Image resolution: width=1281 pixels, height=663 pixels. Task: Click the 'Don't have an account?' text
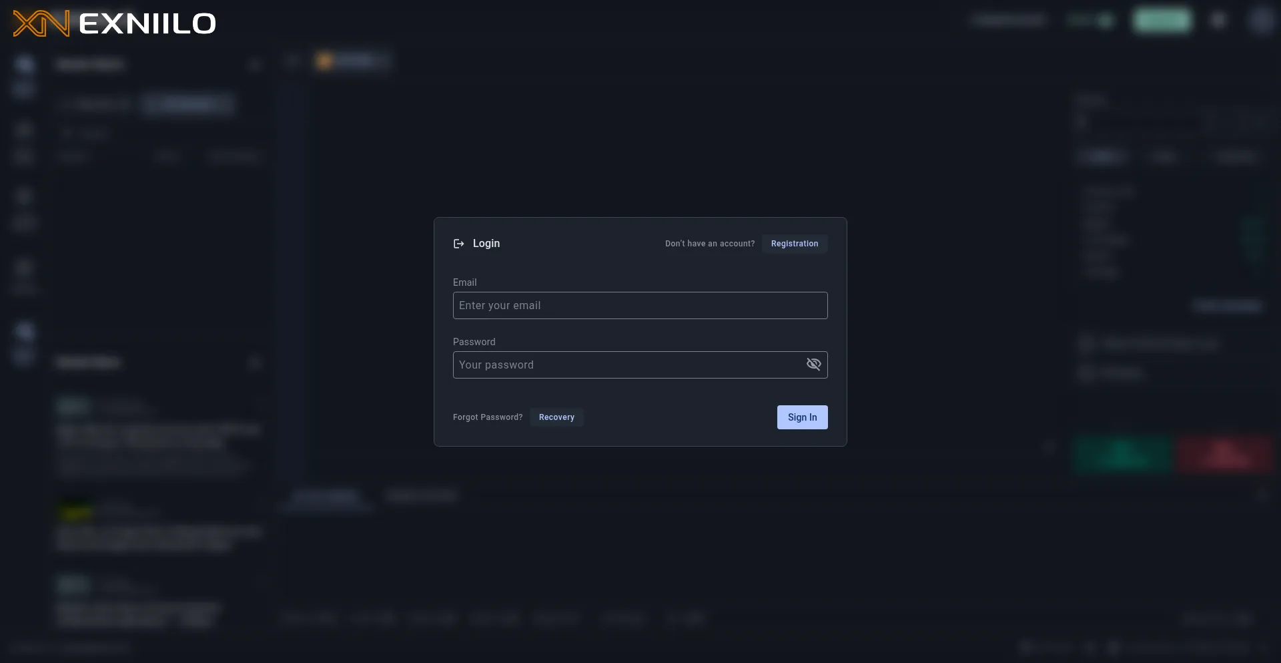click(x=709, y=244)
